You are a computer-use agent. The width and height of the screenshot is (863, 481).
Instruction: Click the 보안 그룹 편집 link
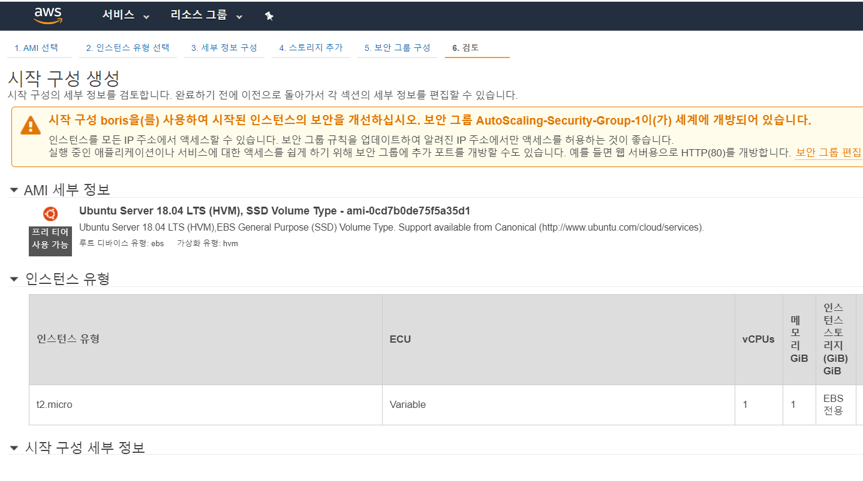pyautogui.click(x=828, y=152)
